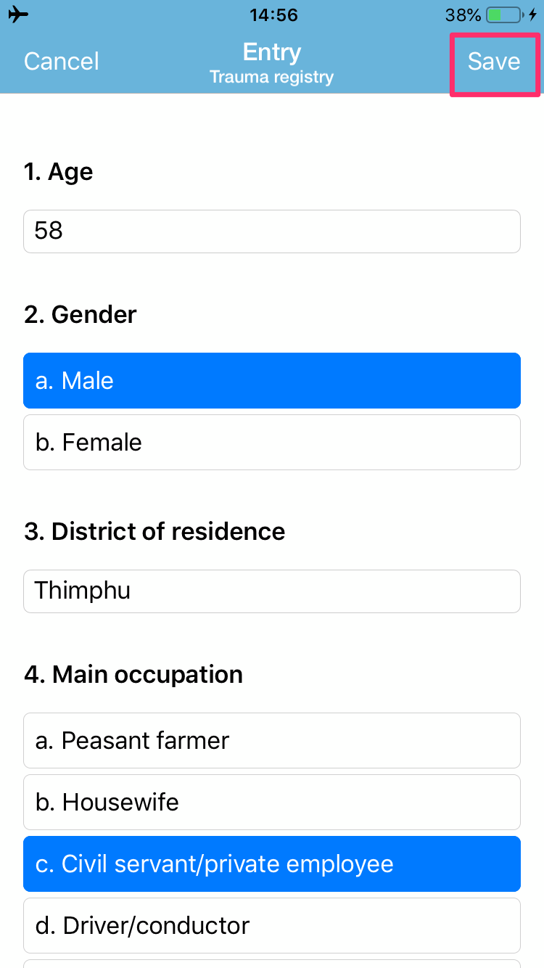The height and width of the screenshot is (968, 544).
Task: Tap the Trauma registry subtitle
Action: coord(271,76)
